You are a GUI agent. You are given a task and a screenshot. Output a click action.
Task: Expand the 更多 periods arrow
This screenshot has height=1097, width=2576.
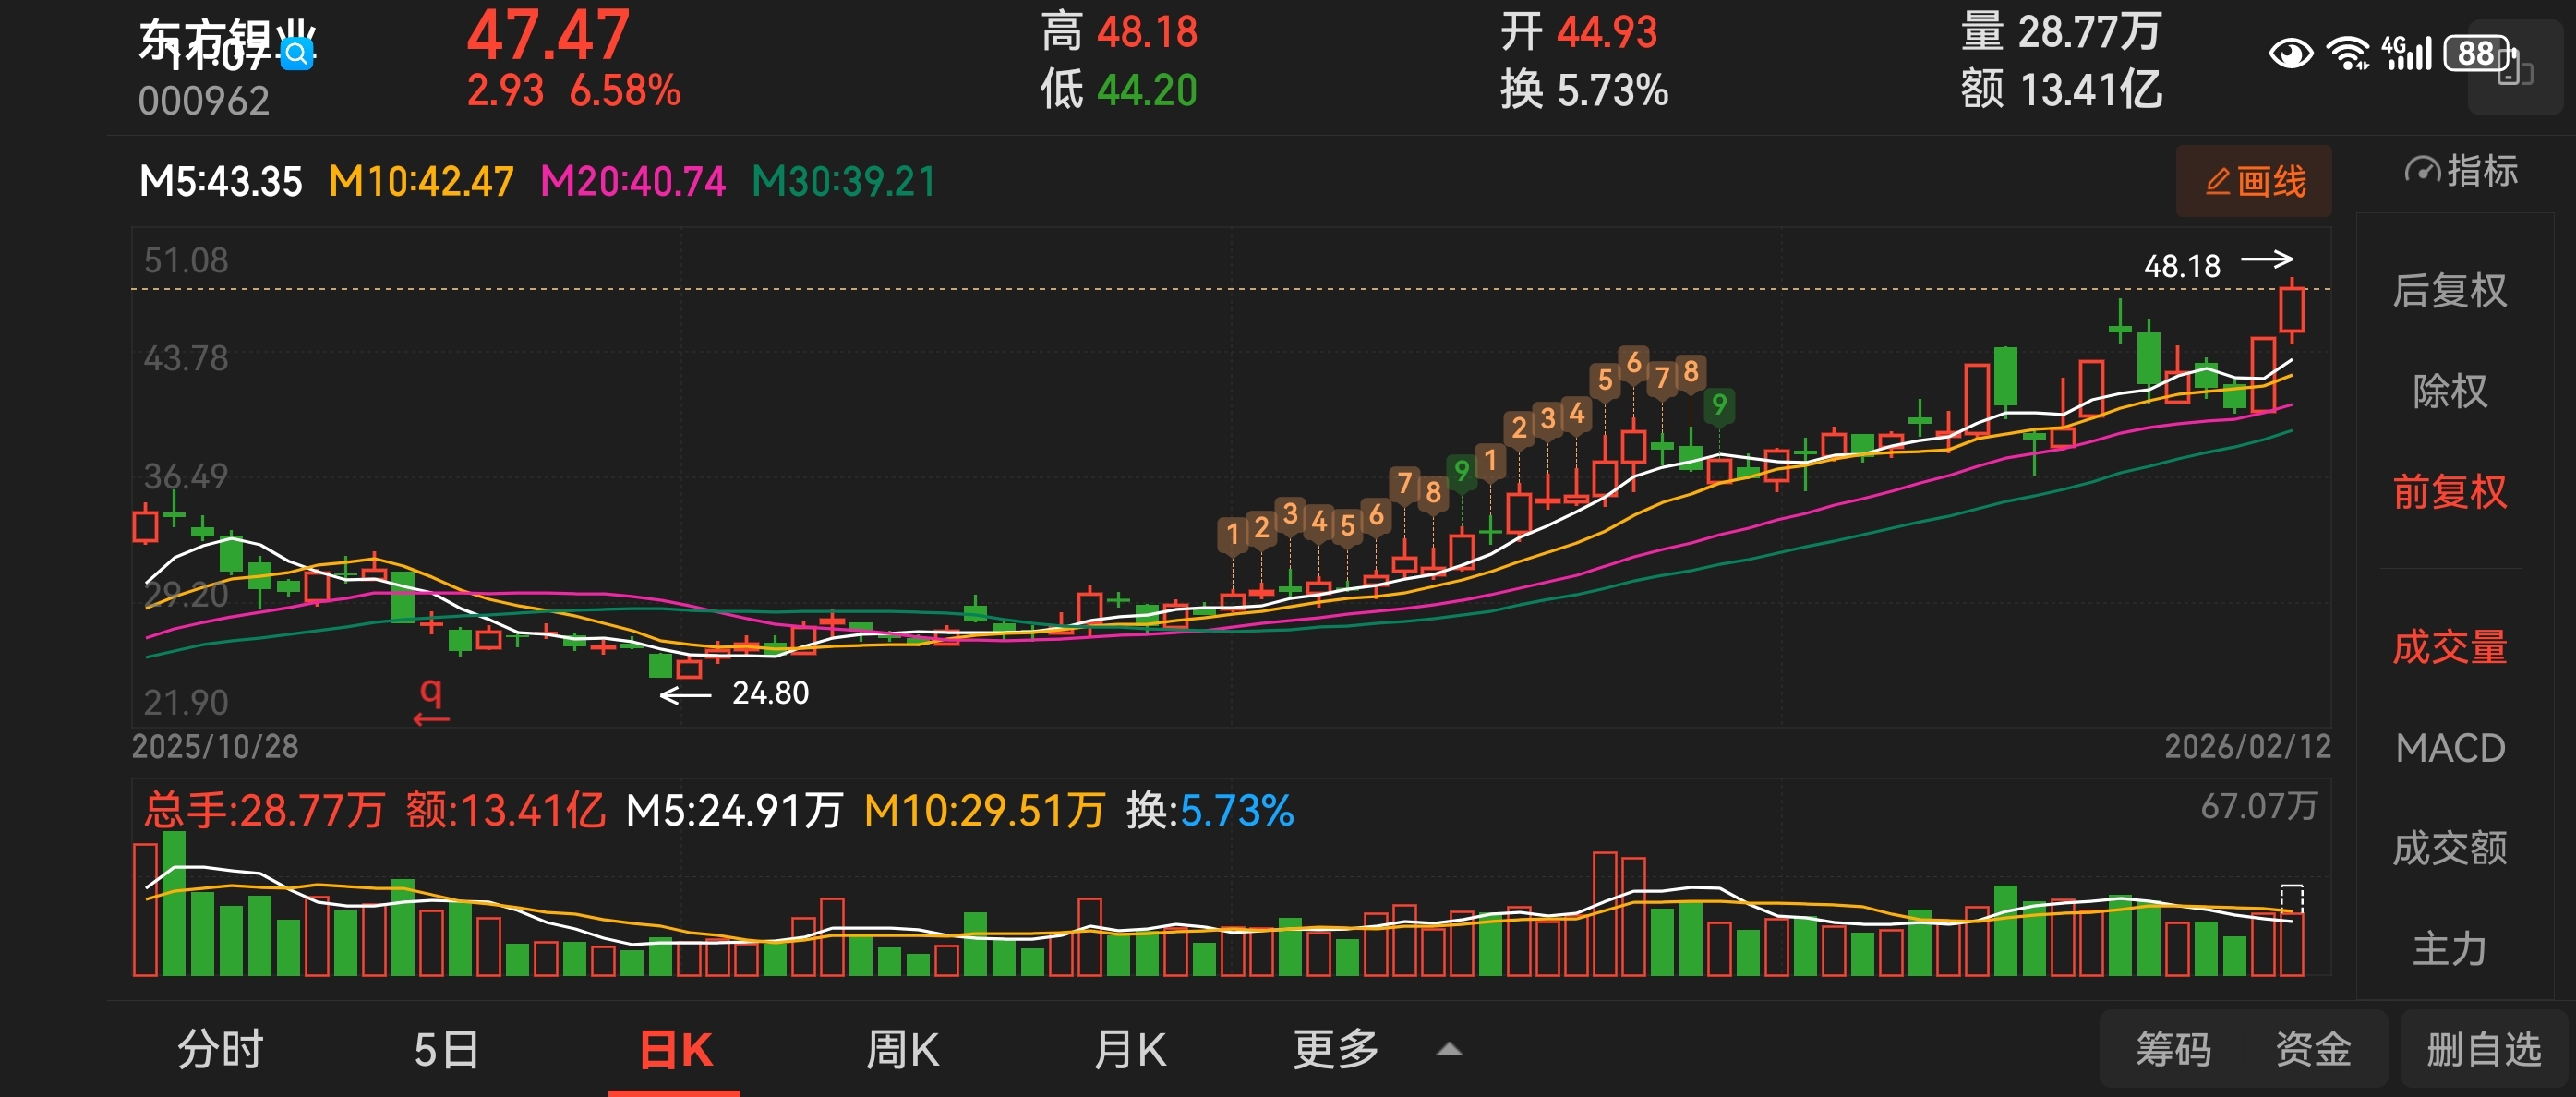point(1449,1049)
